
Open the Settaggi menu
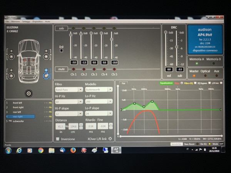(x=26, y=22)
